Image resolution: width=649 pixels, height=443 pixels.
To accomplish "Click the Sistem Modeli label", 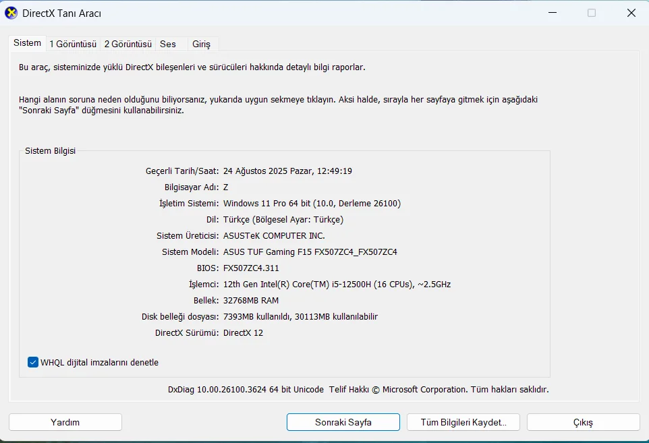I will 190,252.
